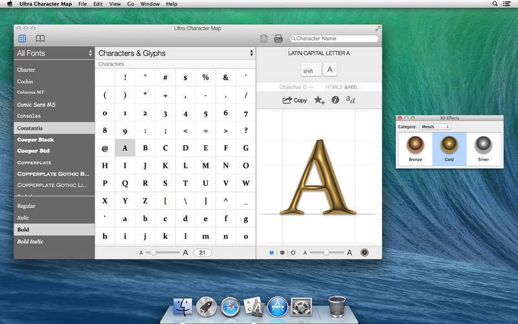Toggle fullscreen with the window corner arrows

[377, 29]
